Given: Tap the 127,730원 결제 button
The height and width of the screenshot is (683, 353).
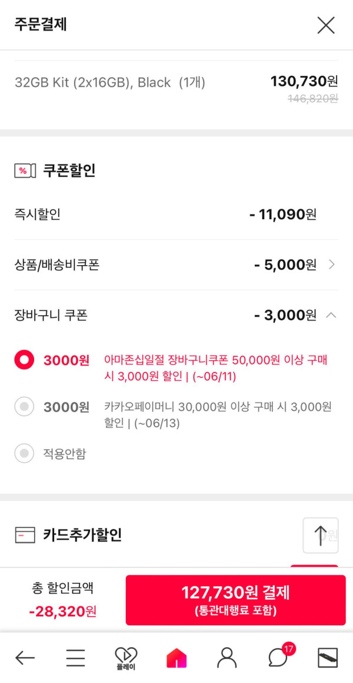Looking at the screenshot, I should pos(235,600).
